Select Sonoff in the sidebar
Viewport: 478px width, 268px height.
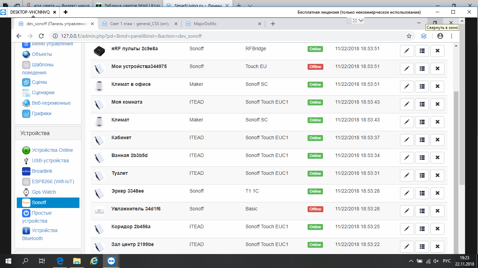coord(48,202)
